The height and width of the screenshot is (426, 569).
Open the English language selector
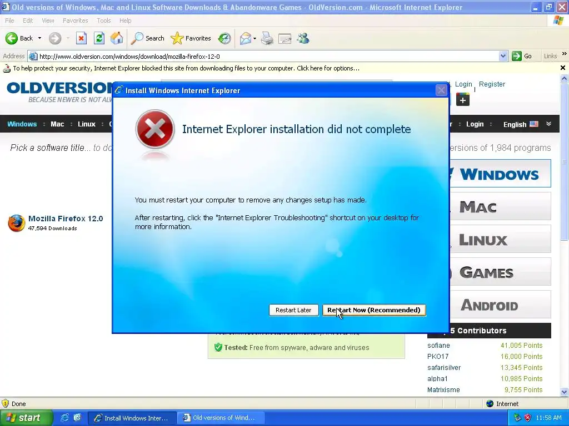coord(520,124)
